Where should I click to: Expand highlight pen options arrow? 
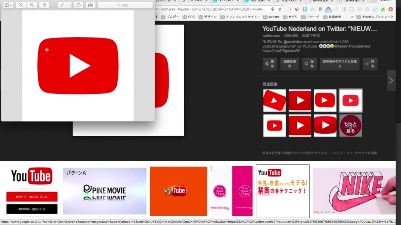(69, 5)
